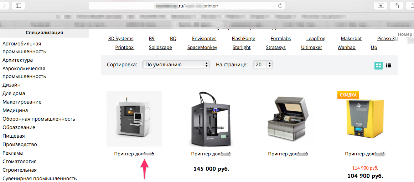
Task: Click the 145 000 руб. price
Action: pyautogui.click(x=211, y=169)
